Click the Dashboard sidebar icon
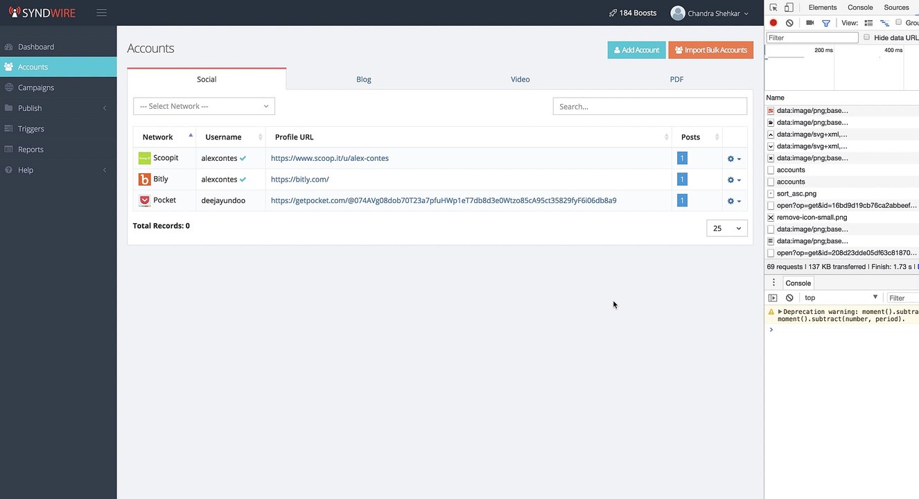 pos(9,47)
